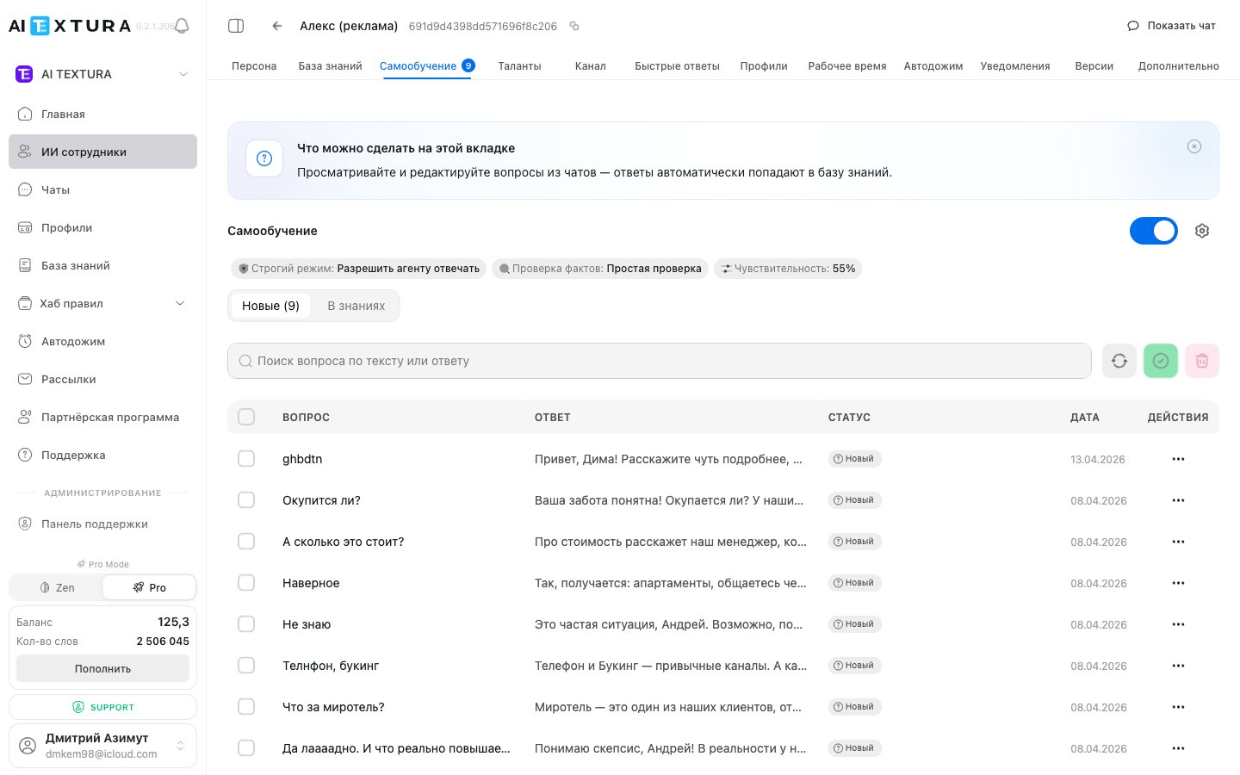Open Автодожим in the sidebar
The image size is (1240, 775).
coord(102,341)
